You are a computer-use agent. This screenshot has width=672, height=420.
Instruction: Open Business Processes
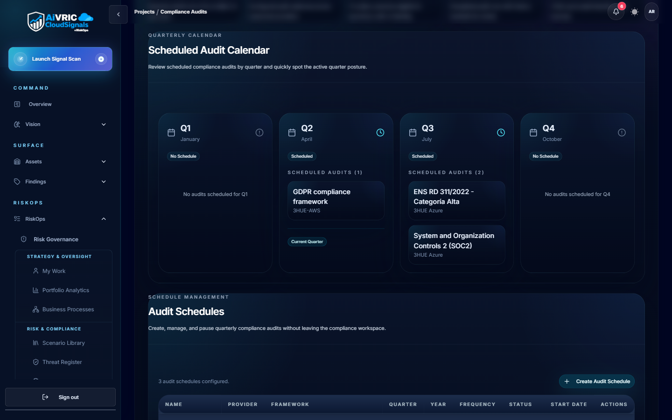(x=68, y=309)
